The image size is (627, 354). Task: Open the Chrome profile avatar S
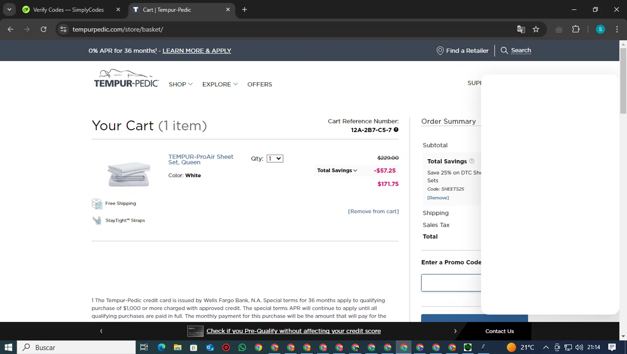tap(600, 29)
